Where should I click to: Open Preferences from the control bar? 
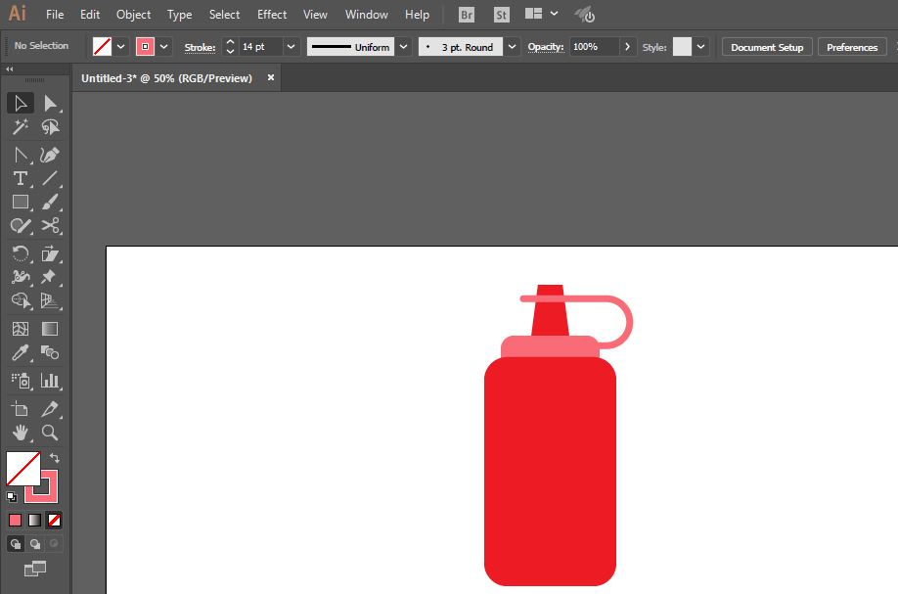(851, 47)
